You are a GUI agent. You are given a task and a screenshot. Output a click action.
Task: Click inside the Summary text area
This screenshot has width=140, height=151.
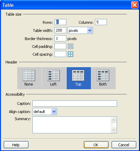pos(72,125)
